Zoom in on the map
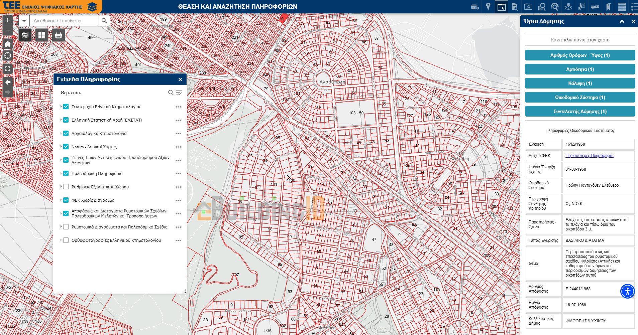The width and height of the screenshot is (638, 335). tap(8, 20)
